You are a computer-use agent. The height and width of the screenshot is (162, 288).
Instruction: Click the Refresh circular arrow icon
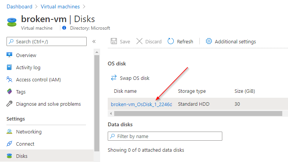[x=171, y=41]
